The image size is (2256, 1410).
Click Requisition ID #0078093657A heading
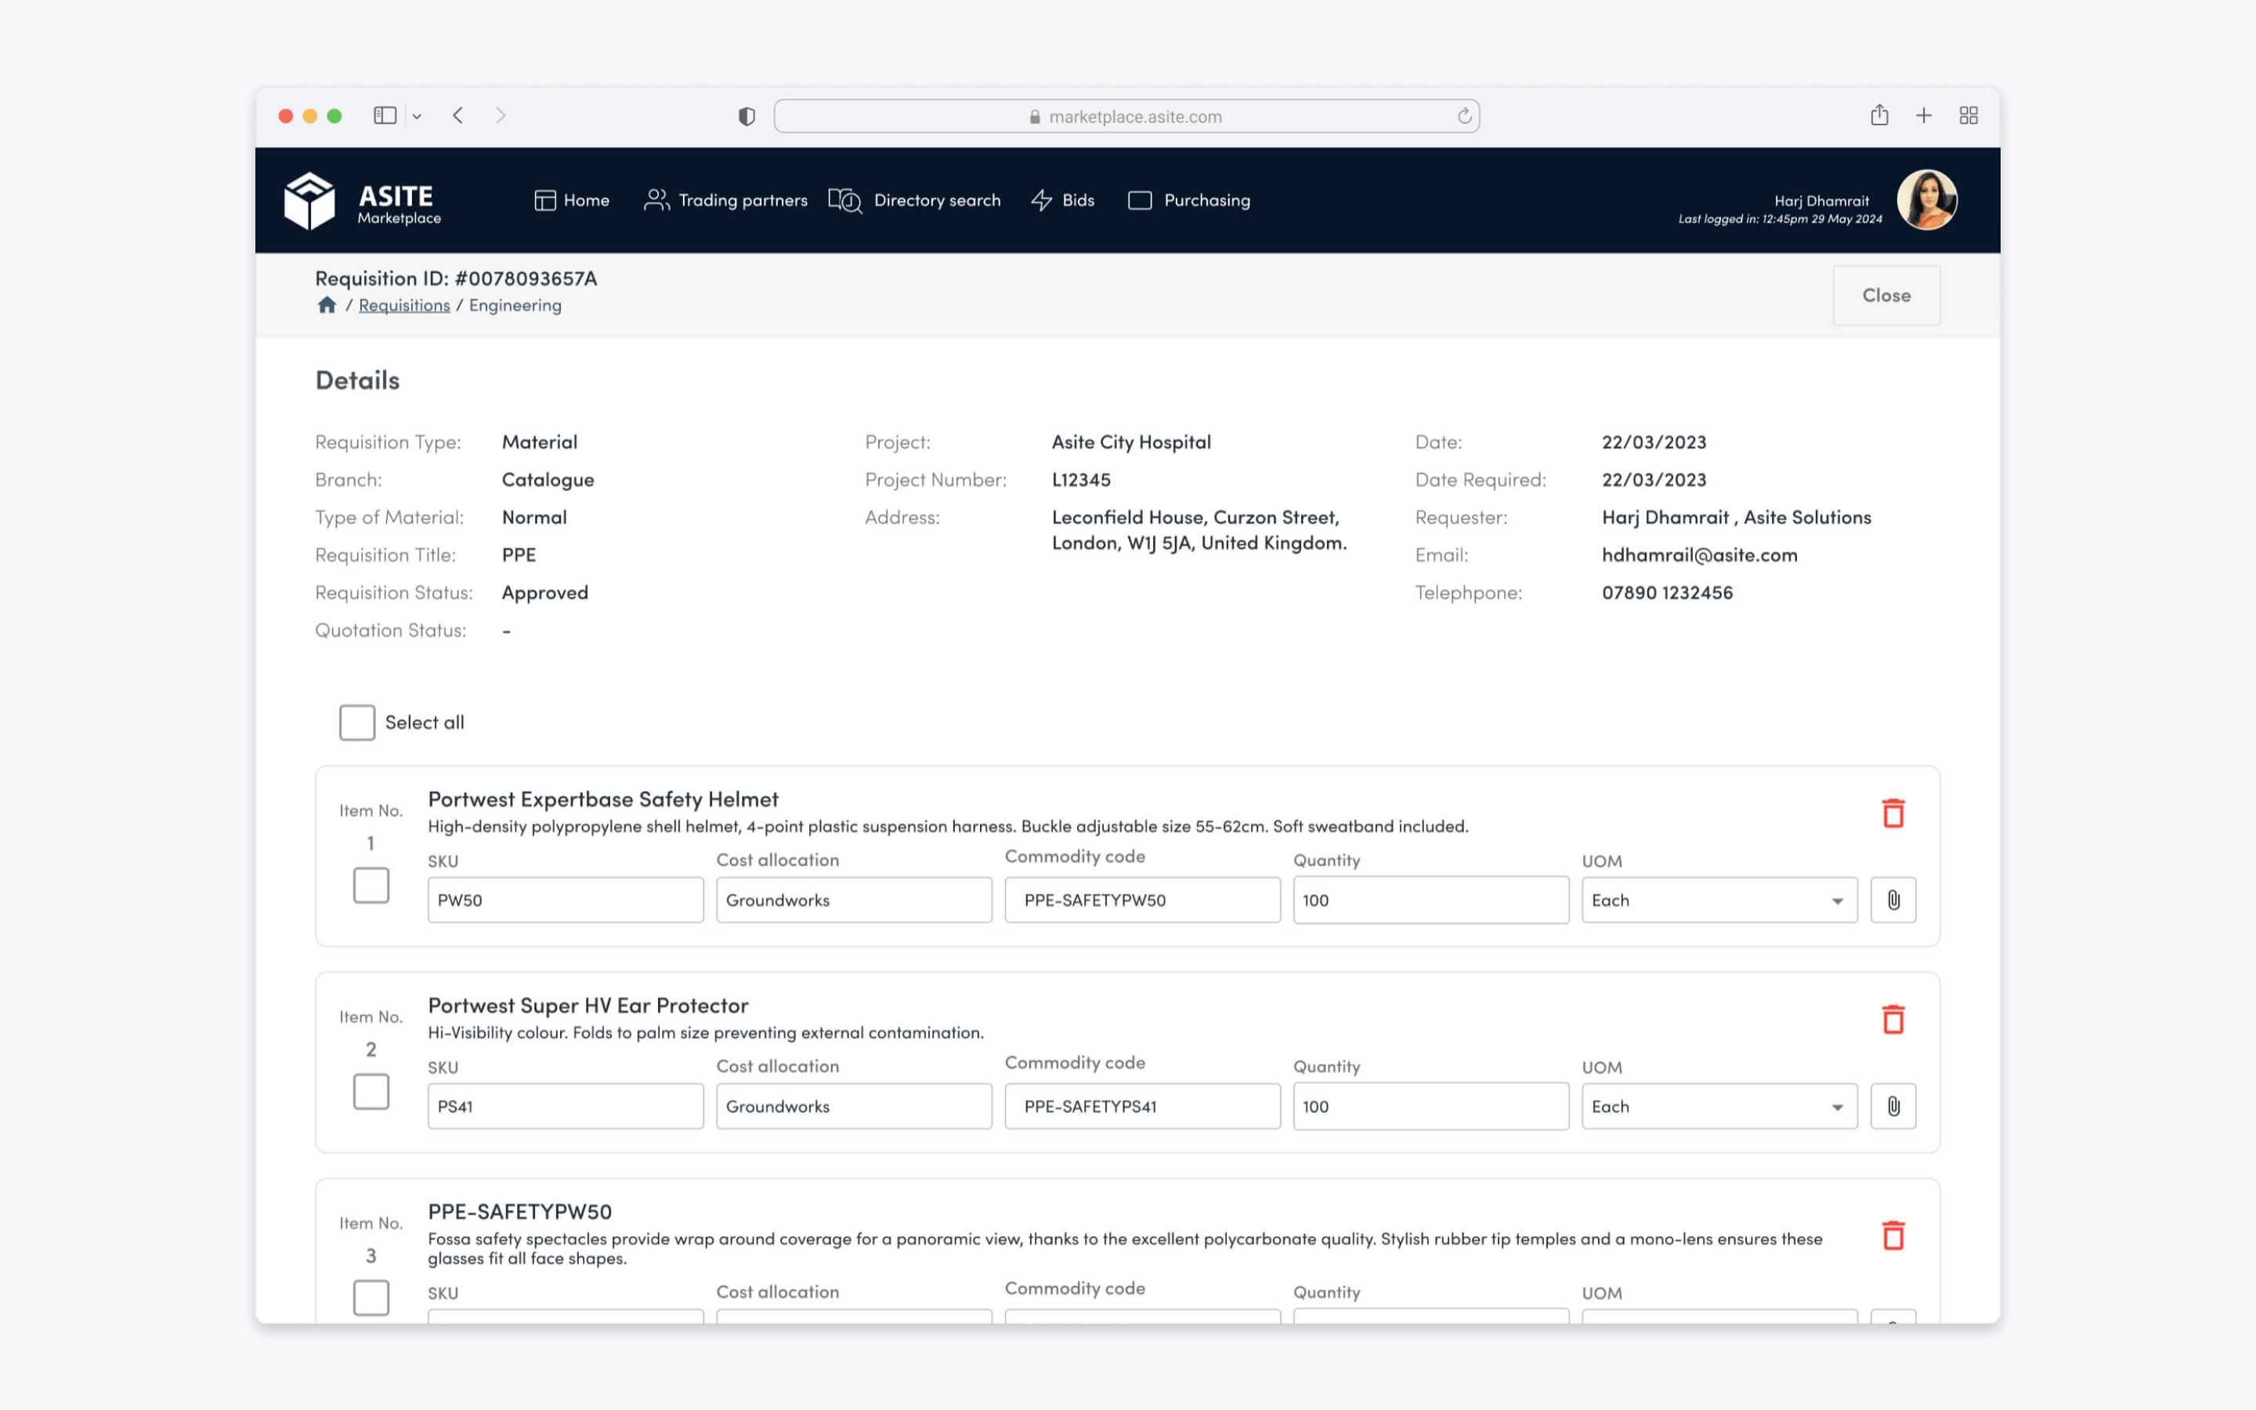tap(456, 278)
